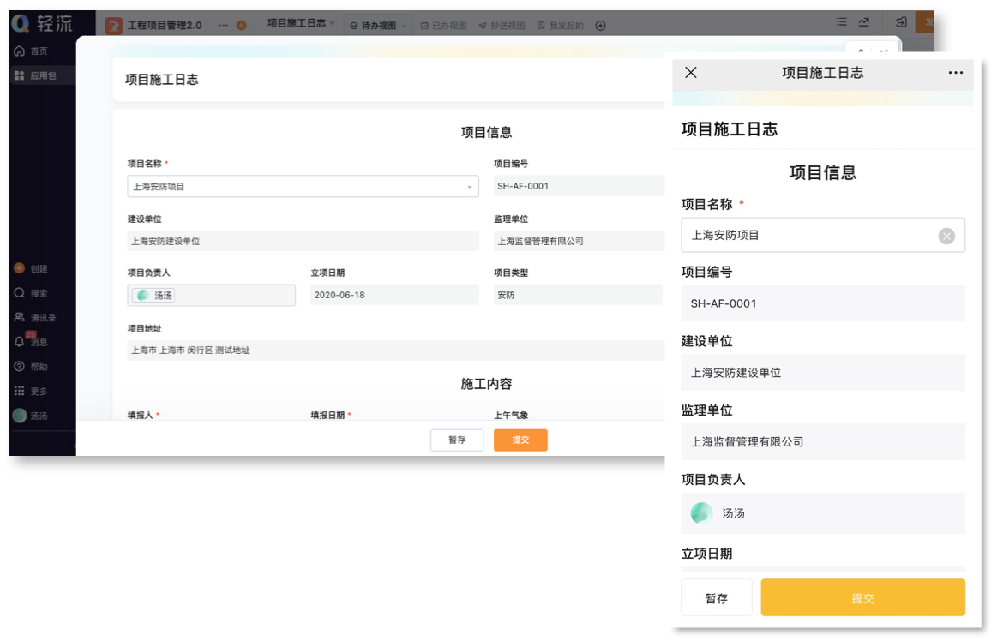Open the 更多 grid icon in sidebar

coord(20,391)
